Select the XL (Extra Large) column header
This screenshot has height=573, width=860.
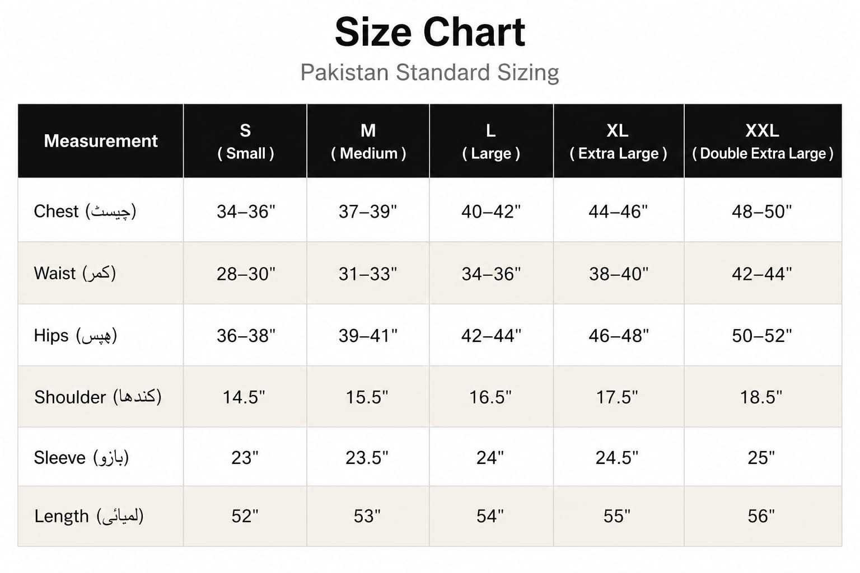618,141
